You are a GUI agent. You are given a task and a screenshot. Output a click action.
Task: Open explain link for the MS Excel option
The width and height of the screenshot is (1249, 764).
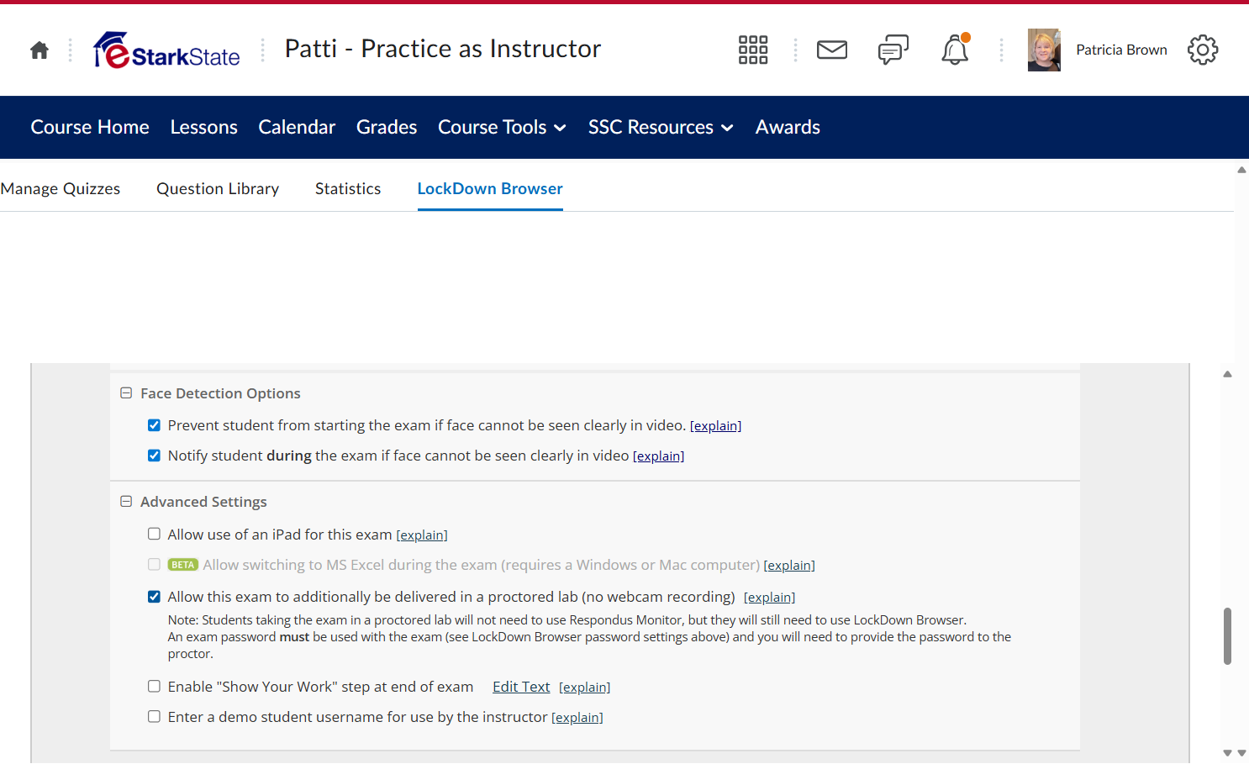[789, 566]
